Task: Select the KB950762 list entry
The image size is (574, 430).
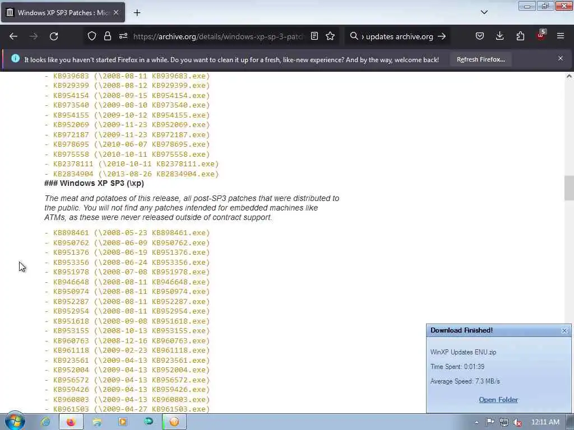Action: pos(127,243)
